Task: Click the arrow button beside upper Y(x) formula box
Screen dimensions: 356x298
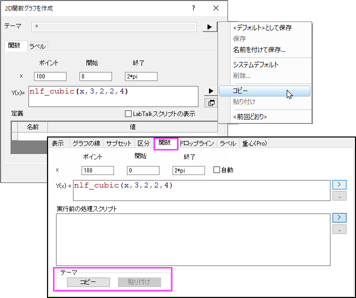Action: (x=211, y=91)
